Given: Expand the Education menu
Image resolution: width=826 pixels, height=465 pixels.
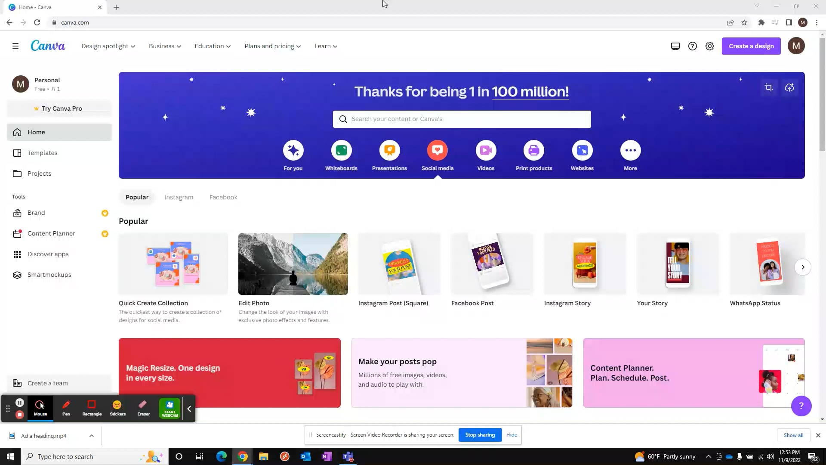Looking at the screenshot, I should pyautogui.click(x=213, y=46).
